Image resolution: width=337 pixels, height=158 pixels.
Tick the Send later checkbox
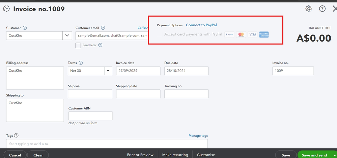78,45
